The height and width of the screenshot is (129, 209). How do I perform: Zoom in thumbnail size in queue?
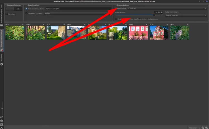(206, 127)
